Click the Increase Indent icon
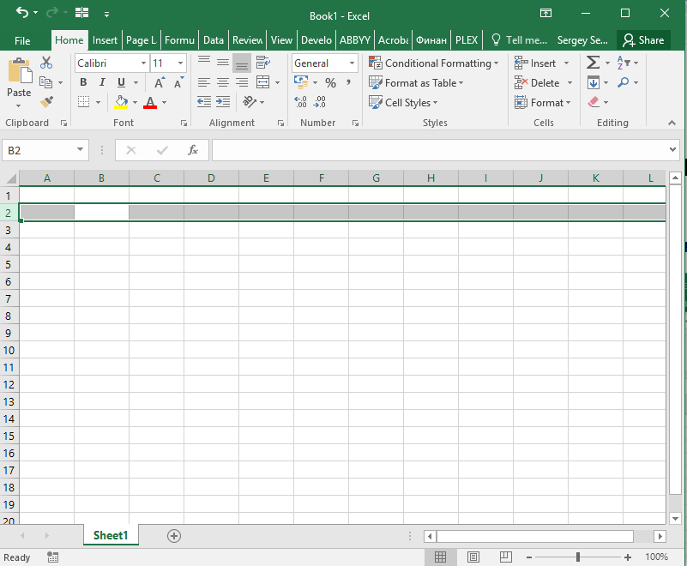Image resolution: width=687 pixels, height=566 pixels. point(223,102)
